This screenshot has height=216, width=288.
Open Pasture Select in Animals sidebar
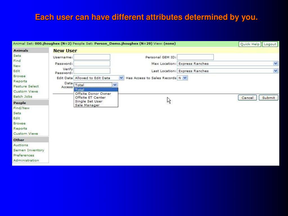pyautogui.click(x=26, y=86)
